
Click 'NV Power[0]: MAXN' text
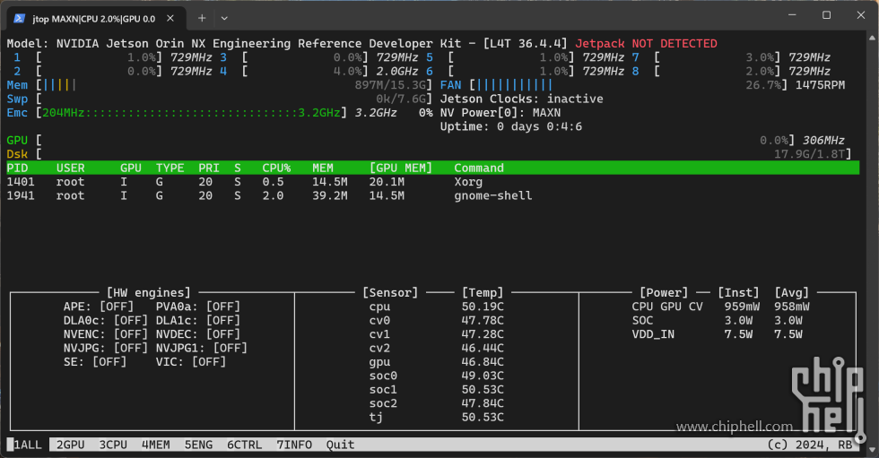point(500,113)
